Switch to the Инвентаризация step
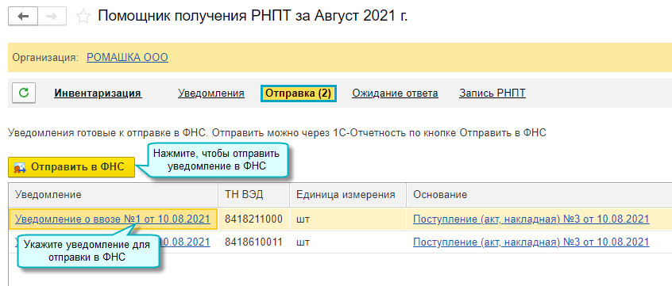The height and width of the screenshot is (286, 672). (98, 93)
